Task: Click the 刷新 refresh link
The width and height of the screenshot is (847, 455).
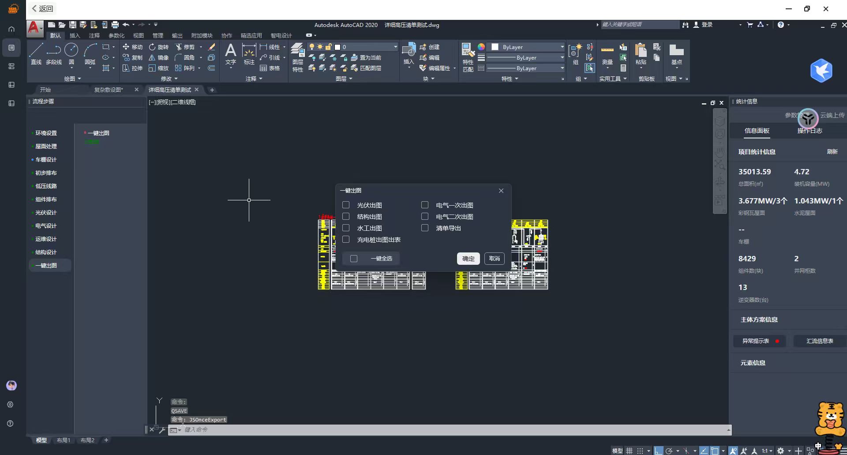Action: click(x=832, y=151)
